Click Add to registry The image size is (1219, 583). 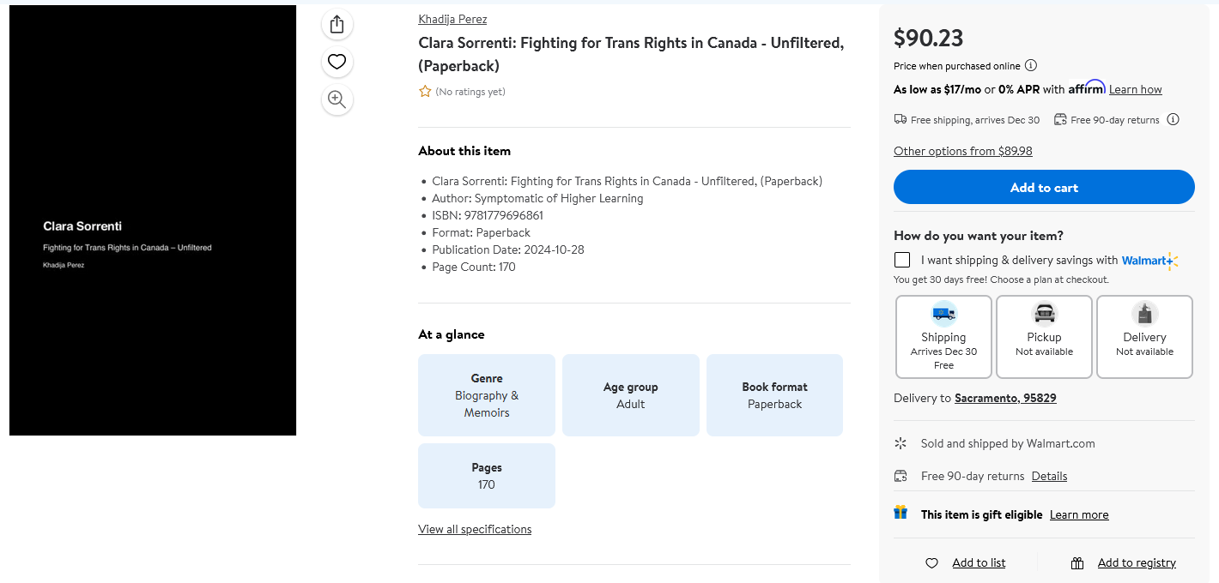[1136, 563]
